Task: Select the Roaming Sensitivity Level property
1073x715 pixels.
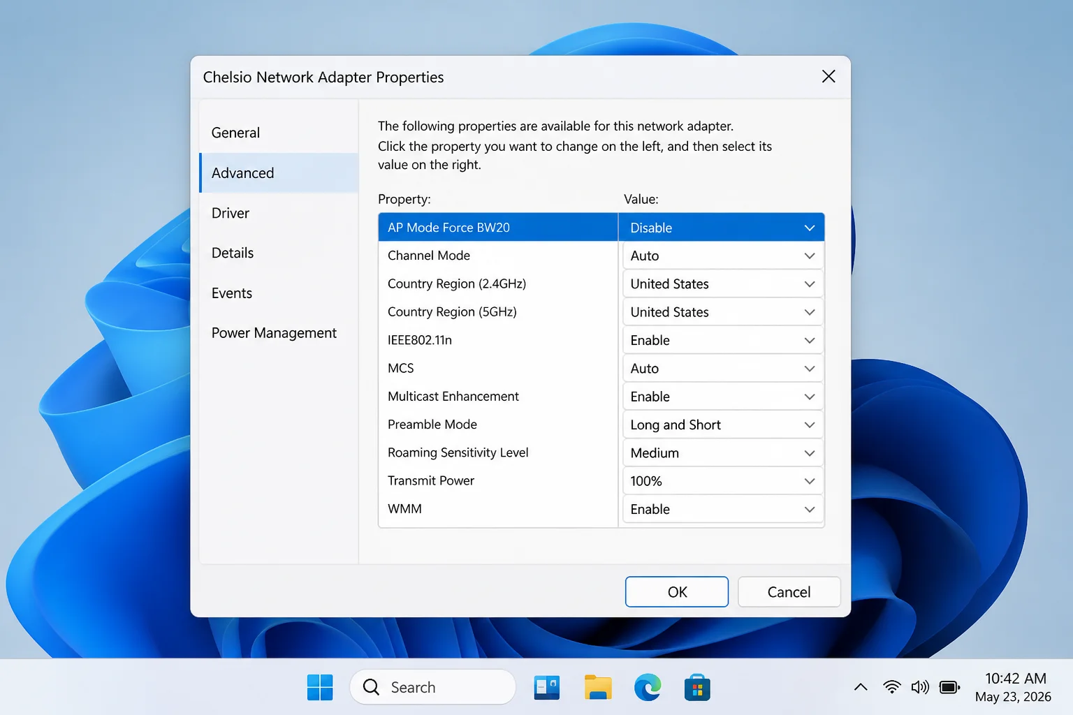Action: 498,452
